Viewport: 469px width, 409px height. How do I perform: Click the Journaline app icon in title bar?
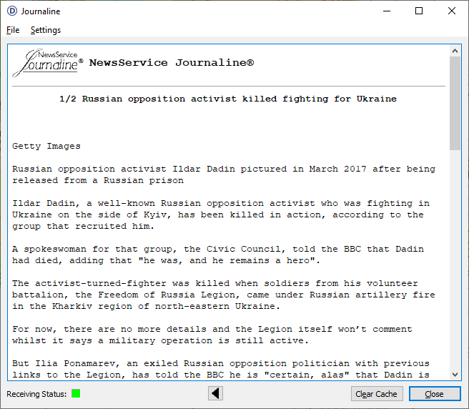tap(11, 11)
